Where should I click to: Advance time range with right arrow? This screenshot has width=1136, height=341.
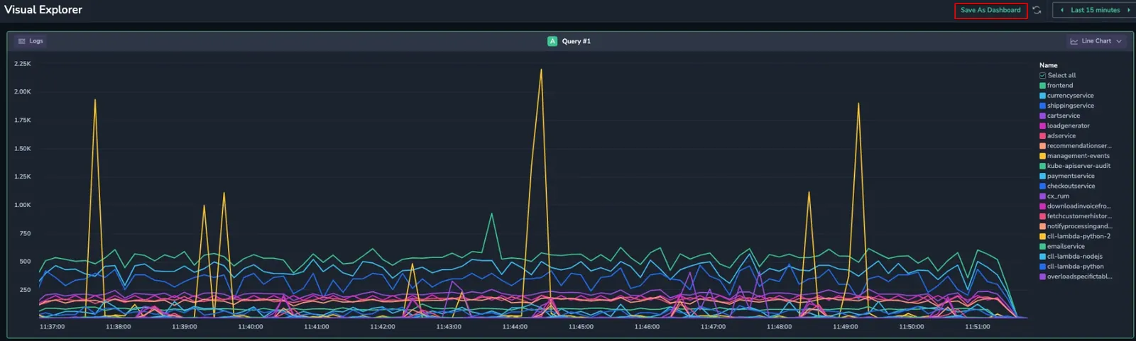tap(1128, 10)
